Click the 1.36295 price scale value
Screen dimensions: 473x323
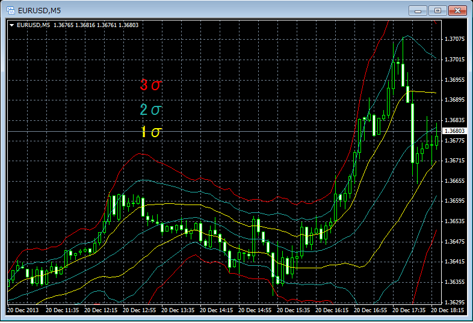(454, 302)
